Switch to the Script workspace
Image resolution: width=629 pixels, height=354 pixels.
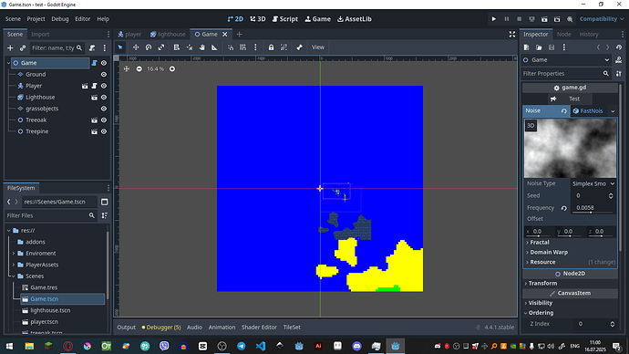click(284, 19)
